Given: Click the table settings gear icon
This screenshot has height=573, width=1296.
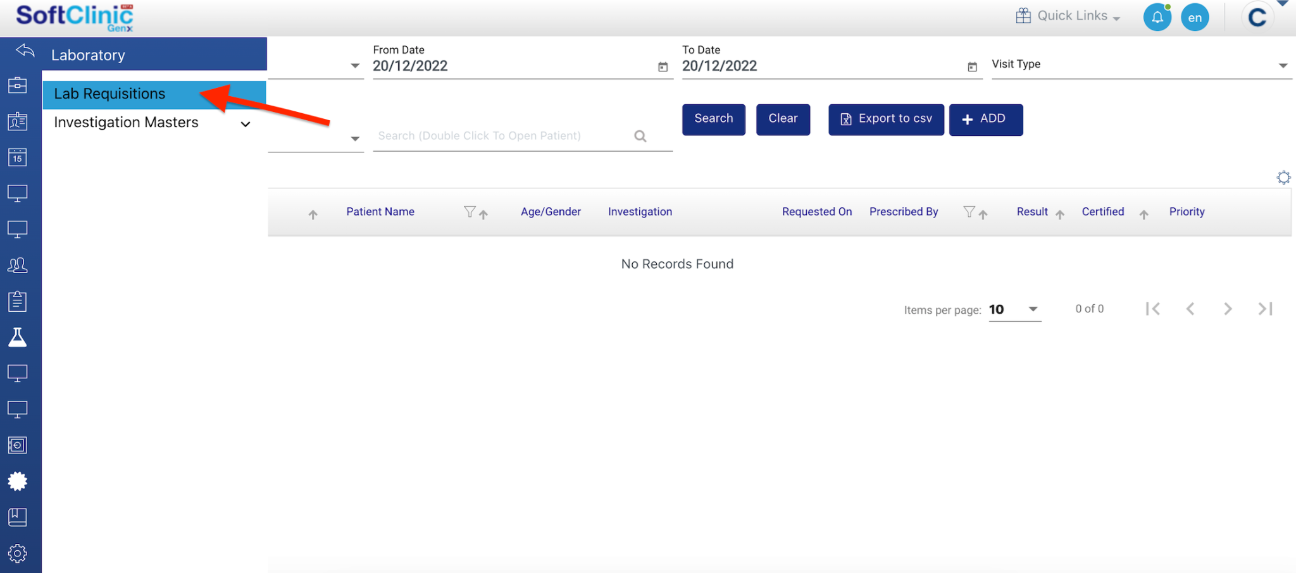Looking at the screenshot, I should (x=1283, y=178).
